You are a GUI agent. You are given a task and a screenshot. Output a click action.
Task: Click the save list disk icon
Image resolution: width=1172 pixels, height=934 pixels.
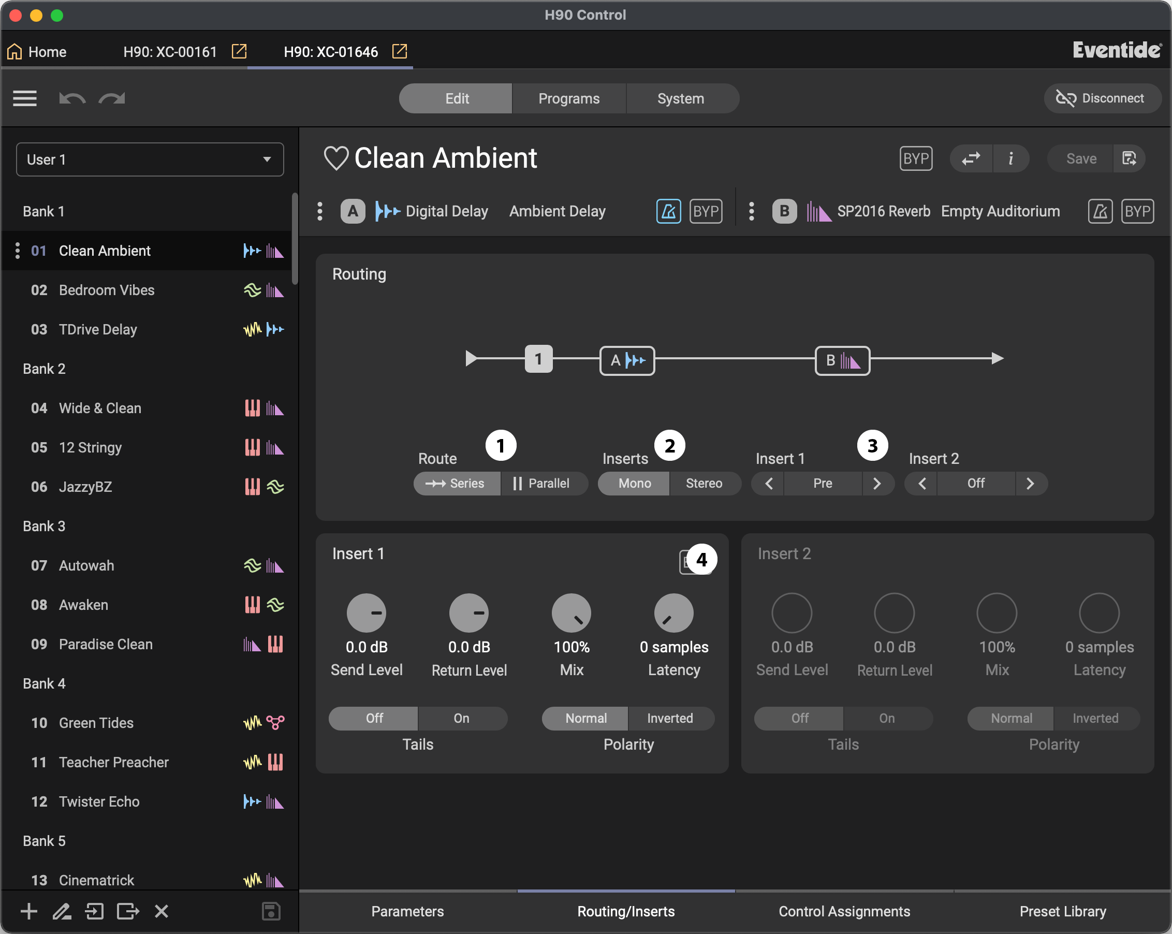click(x=271, y=911)
